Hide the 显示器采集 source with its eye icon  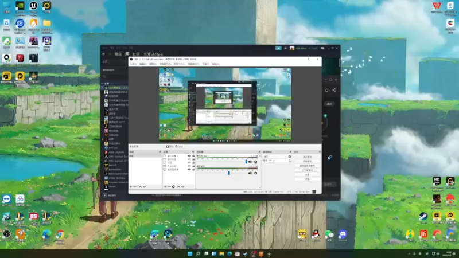coord(189,169)
